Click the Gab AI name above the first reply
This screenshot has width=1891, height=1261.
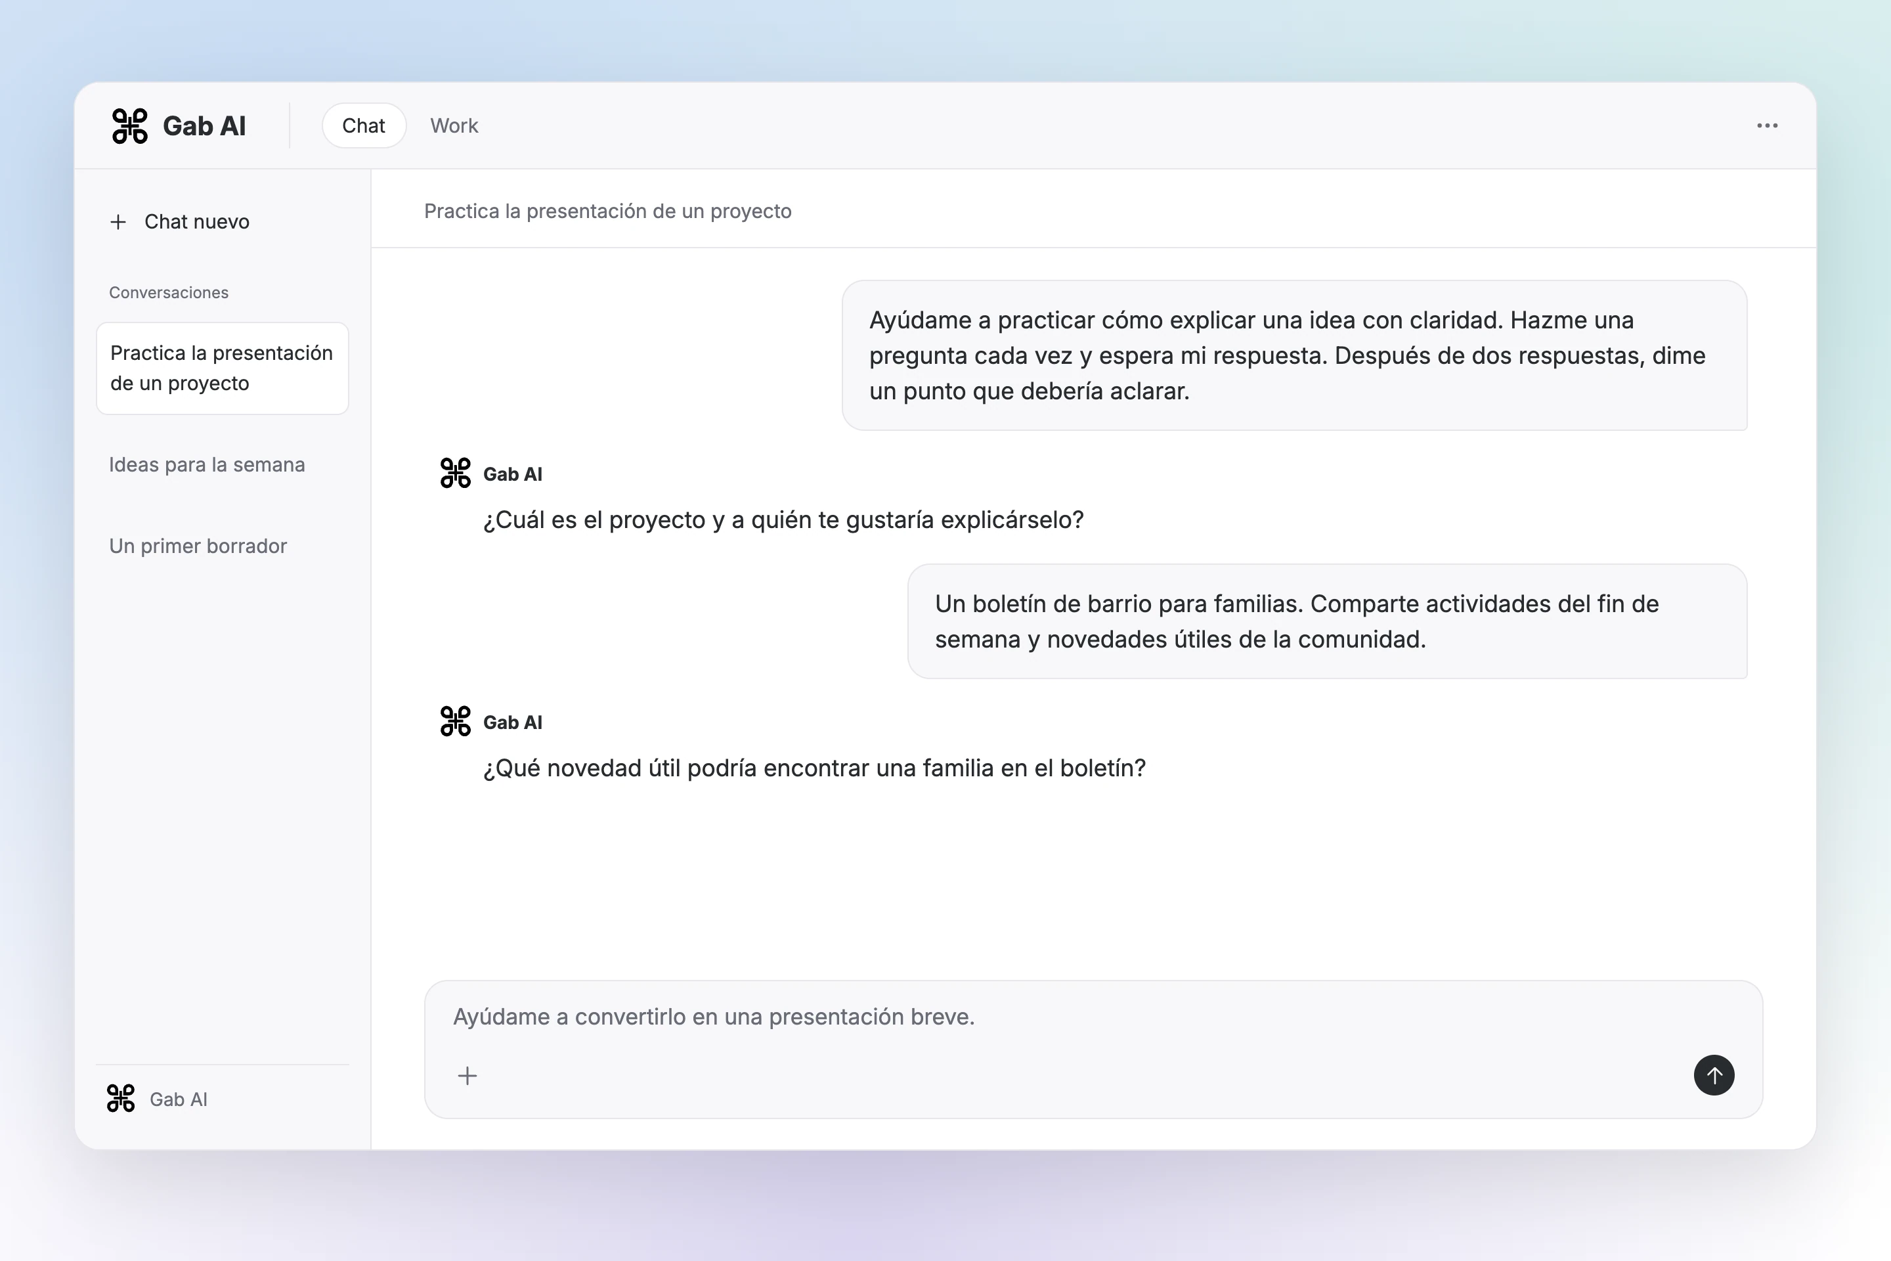pos(512,474)
